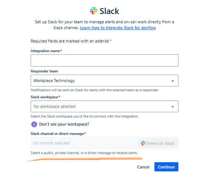This screenshot has width=222, height=191.
Task: Click the Slack icon inside Select on Slack button
Action: (143, 143)
